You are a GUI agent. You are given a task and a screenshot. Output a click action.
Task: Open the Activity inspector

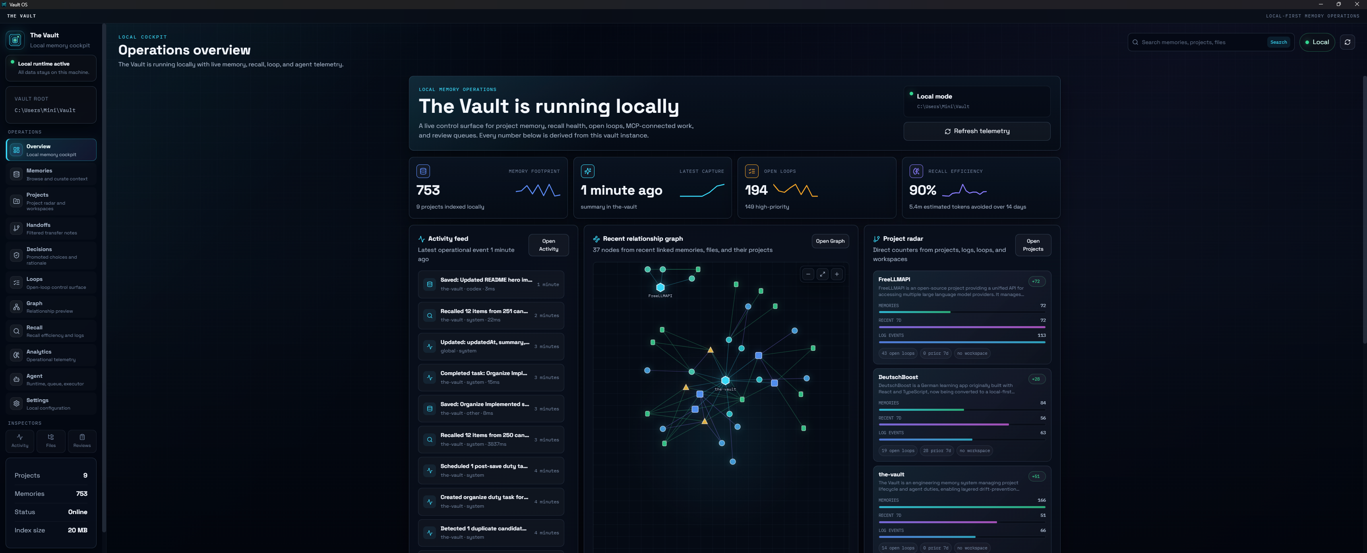tap(19, 441)
